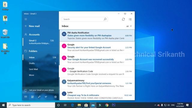The image size is (192, 108).
Task: Select the New folder desktop icon
Action: 5,49
